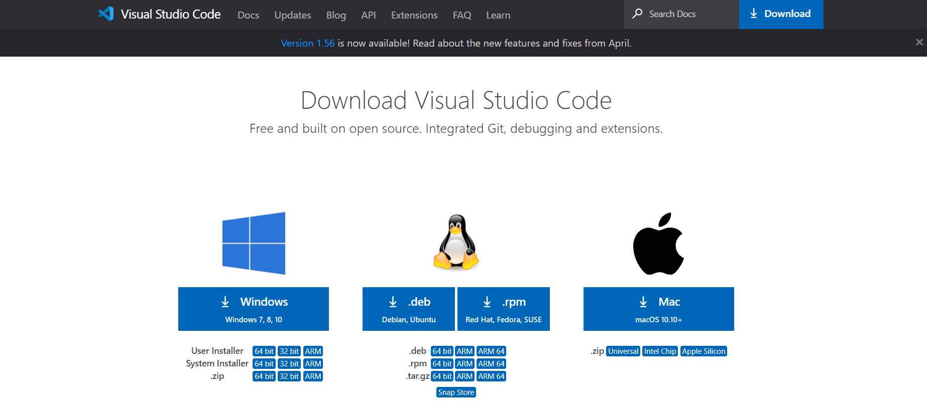This screenshot has height=415, width=927.
Task: Select Linux .tar.gz ARM
Action: [x=465, y=376]
